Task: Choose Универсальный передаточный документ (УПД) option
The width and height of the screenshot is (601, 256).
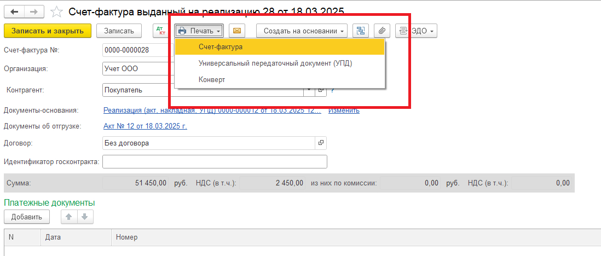Action: tap(275, 63)
